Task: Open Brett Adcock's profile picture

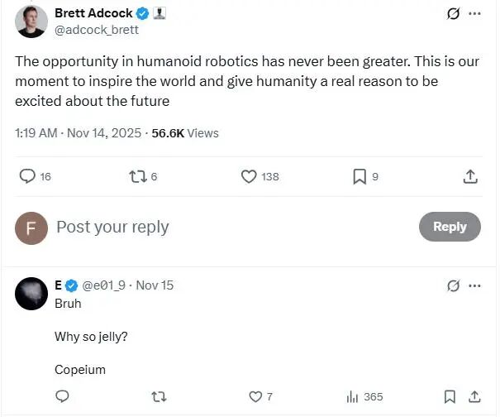Action: click(31, 22)
